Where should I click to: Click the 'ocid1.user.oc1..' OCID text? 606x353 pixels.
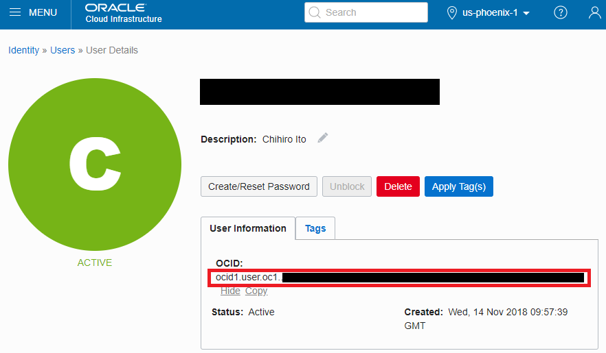pyautogui.click(x=249, y=277)
